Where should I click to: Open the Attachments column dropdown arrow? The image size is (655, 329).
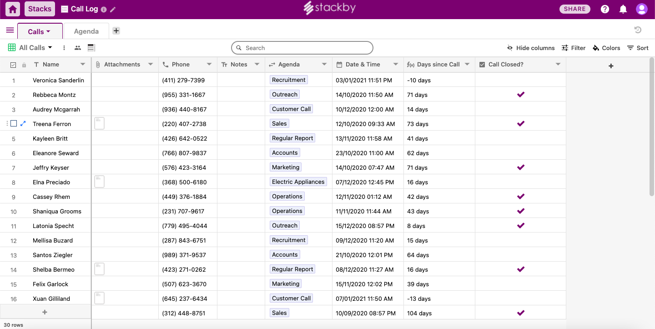tap(151, 65)
